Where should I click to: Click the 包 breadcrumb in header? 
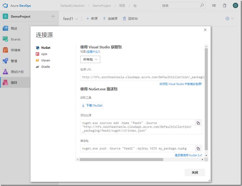click(x=135, y=6)
